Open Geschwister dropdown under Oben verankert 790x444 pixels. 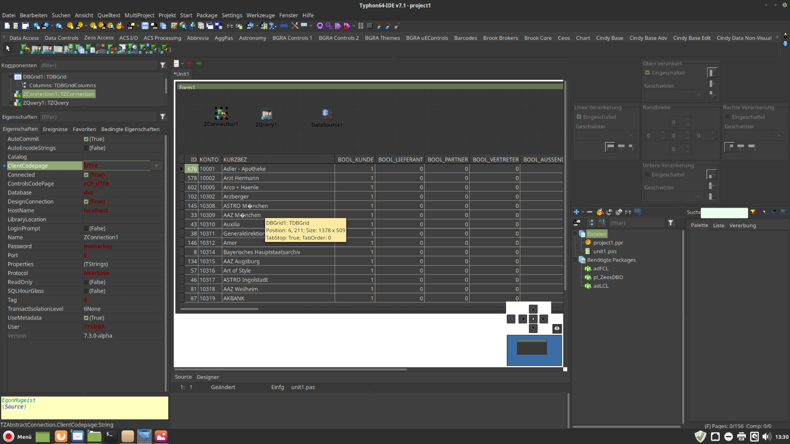[698, 95]
